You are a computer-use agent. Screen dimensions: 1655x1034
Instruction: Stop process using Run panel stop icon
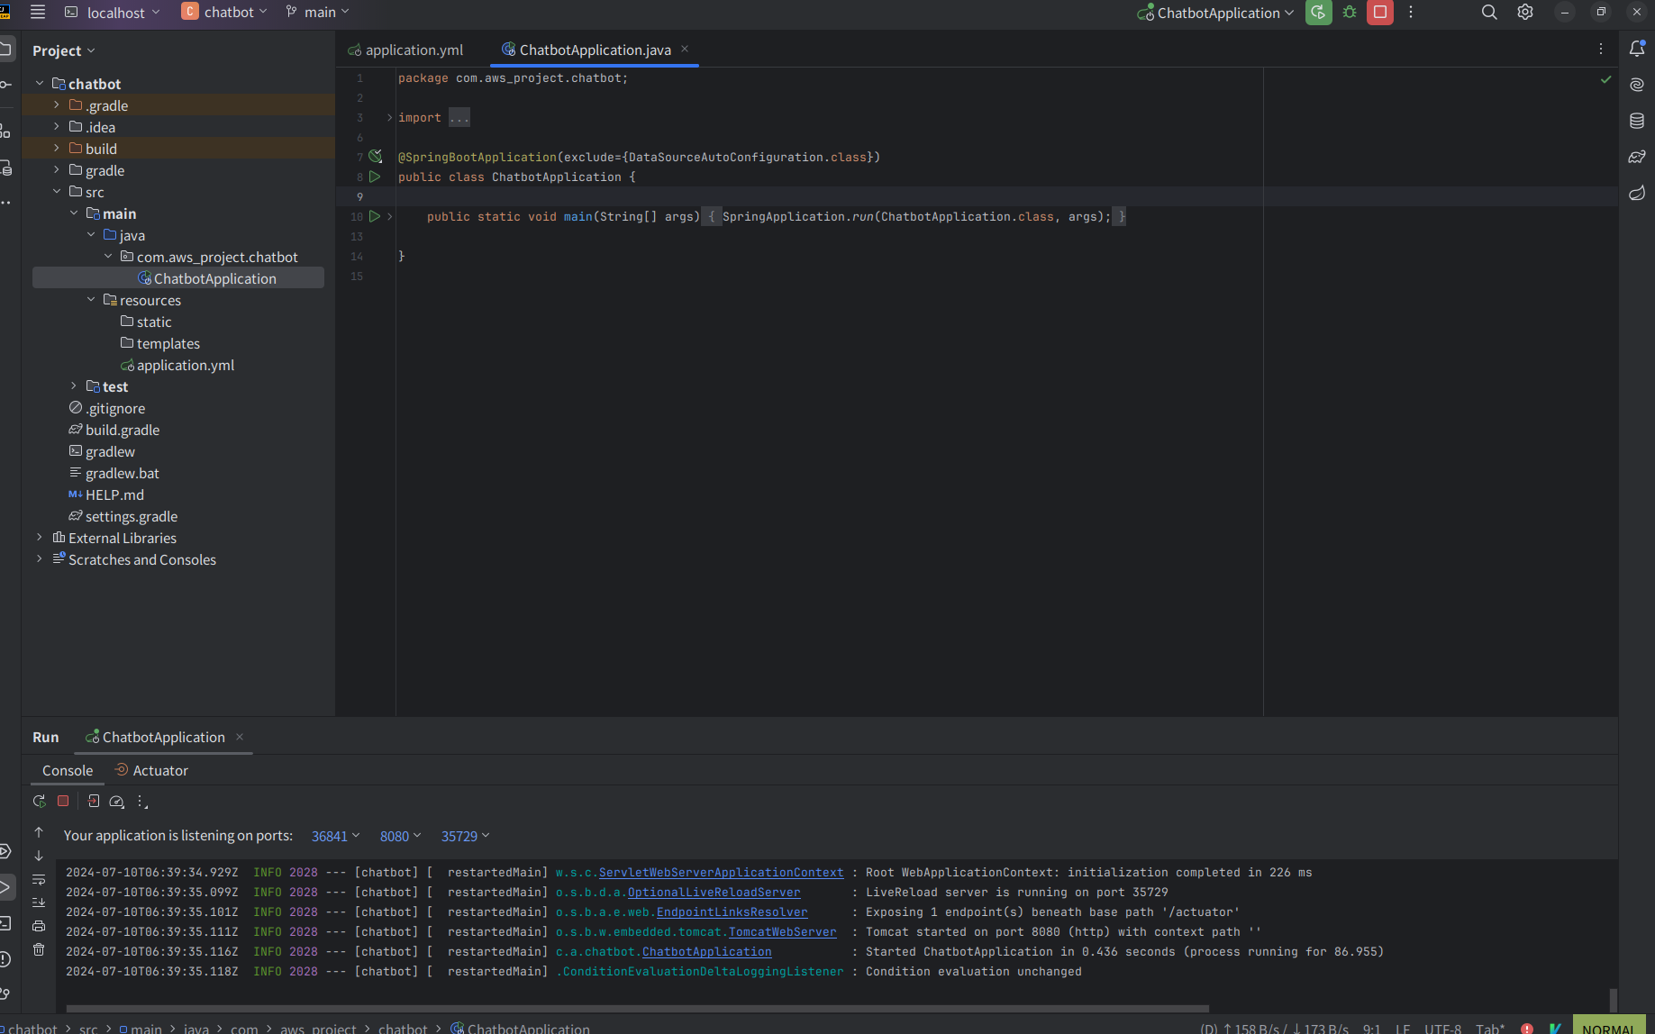pos(63,801)
